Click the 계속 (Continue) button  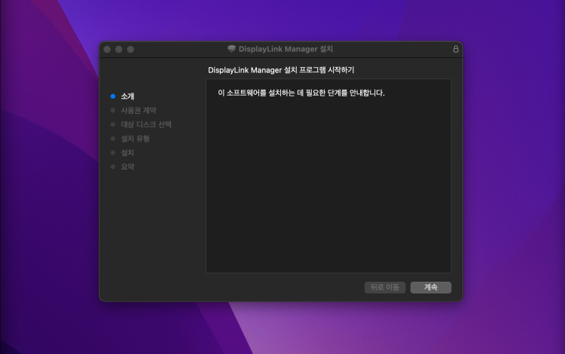[431, 288]
